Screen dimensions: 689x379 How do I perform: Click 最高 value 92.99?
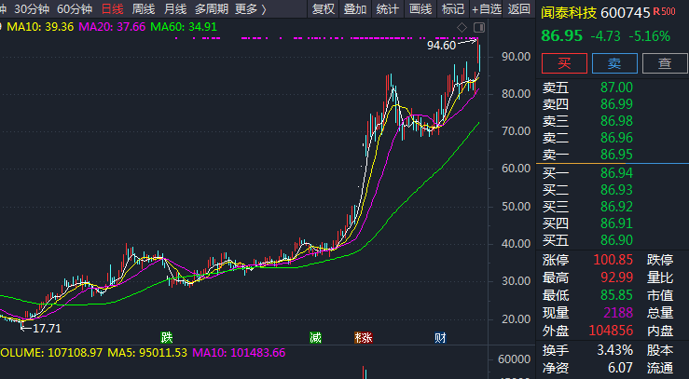pos(616,277)
